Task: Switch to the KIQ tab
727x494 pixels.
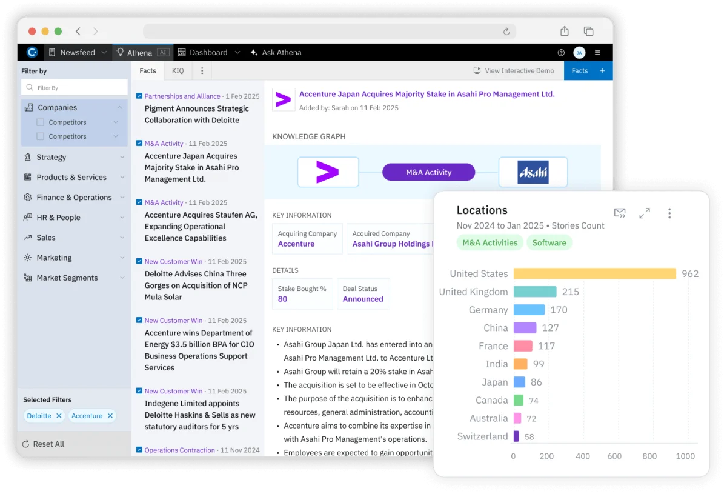Action: click(x=178, y=70)
